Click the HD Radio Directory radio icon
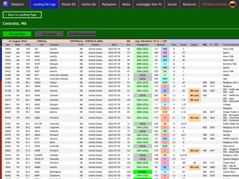 coord(233,4)
